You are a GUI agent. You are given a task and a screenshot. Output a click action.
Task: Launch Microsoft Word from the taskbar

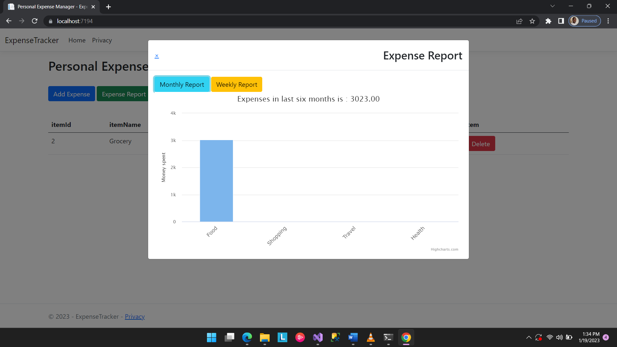[x=353, y=337]
